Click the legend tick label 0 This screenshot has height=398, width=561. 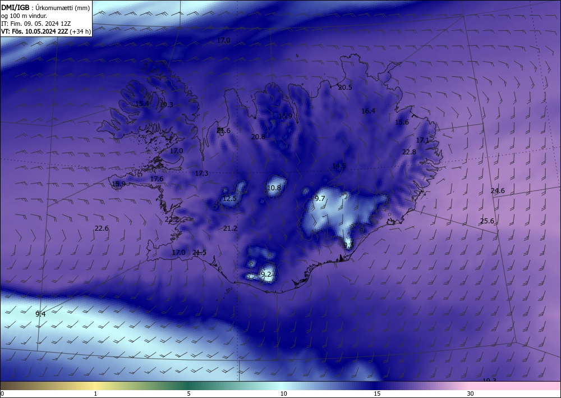pos(2,394)
